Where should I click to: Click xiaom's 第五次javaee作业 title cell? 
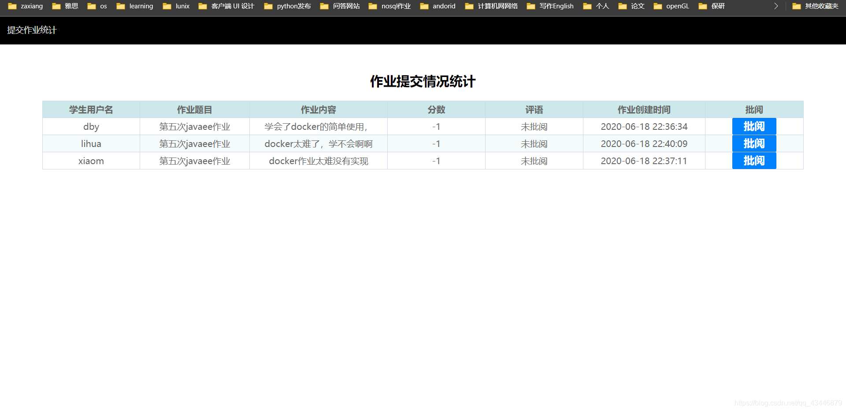(195, 161)
